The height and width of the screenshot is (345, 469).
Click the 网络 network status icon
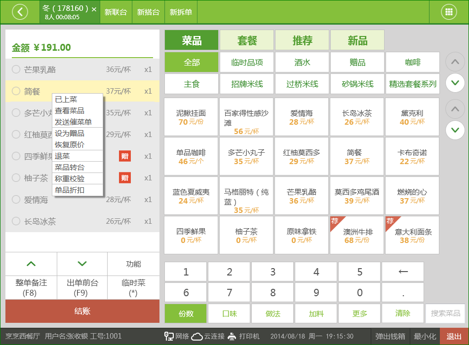(x=169, y=336)
